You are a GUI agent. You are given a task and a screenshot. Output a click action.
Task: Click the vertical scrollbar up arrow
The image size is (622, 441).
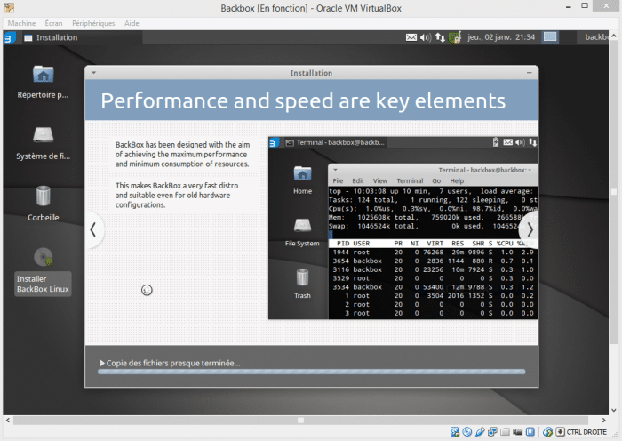coord(614,36)
